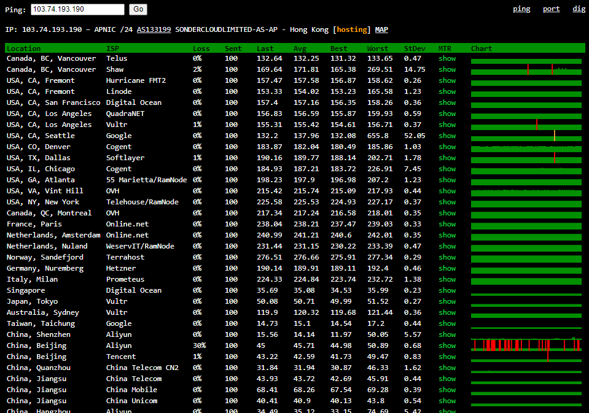The width and height of the screenshot is (589, 413).
Task: Show MTR for Jiangsu China Mobile row
Action: [447, 390]
